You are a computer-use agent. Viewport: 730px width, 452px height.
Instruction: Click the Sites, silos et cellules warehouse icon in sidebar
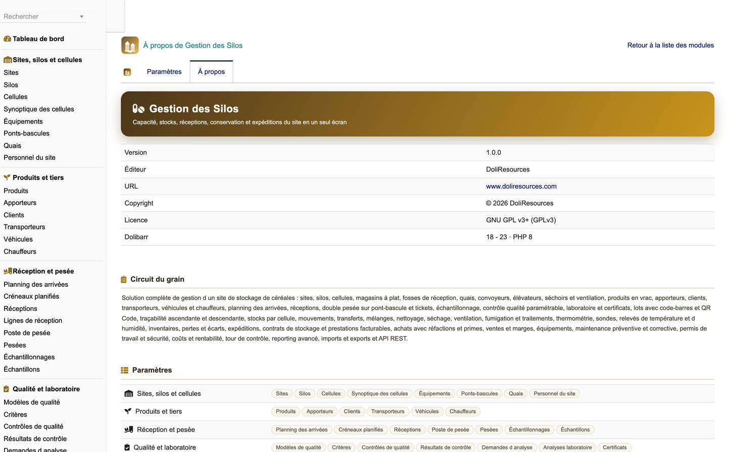click(x=8, y=60)
